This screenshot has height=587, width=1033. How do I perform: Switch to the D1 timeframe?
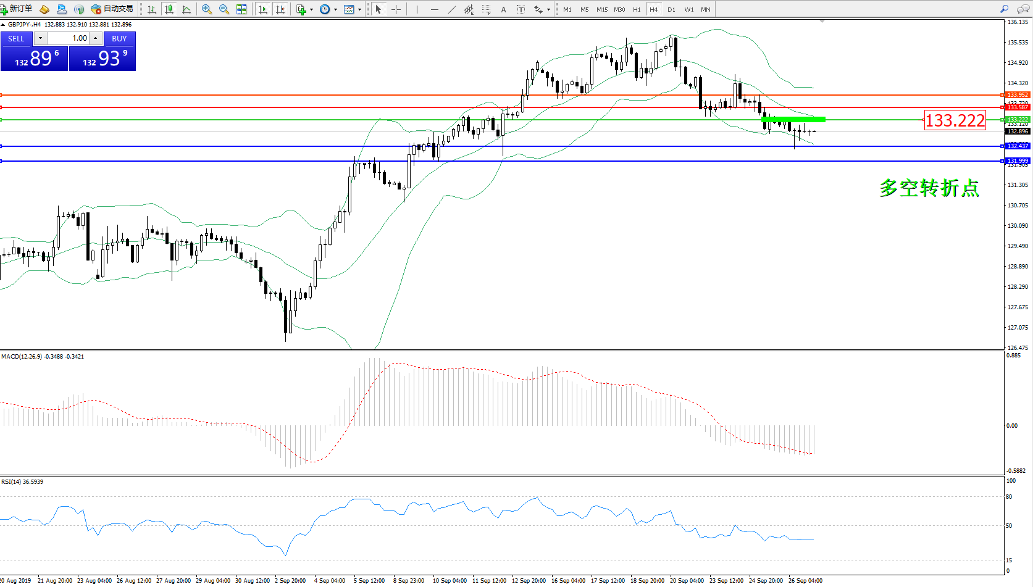pos(671,9)
